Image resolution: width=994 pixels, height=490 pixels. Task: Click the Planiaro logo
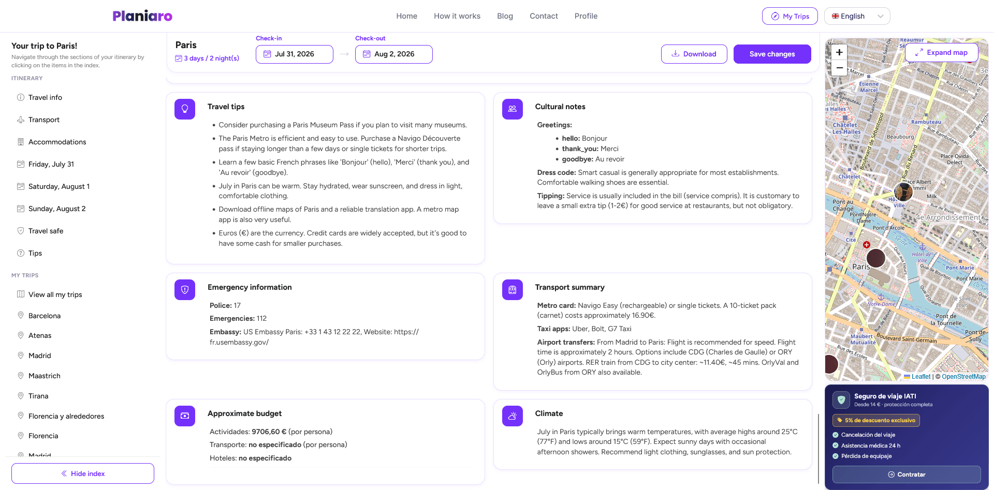coord(142,16)
